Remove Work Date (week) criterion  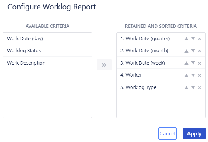click(199, 63)
